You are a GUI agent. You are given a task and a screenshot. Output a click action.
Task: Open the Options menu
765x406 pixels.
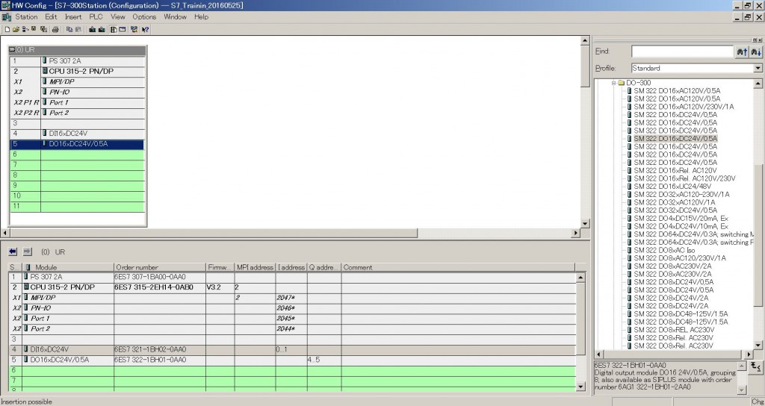coord(144,17)
